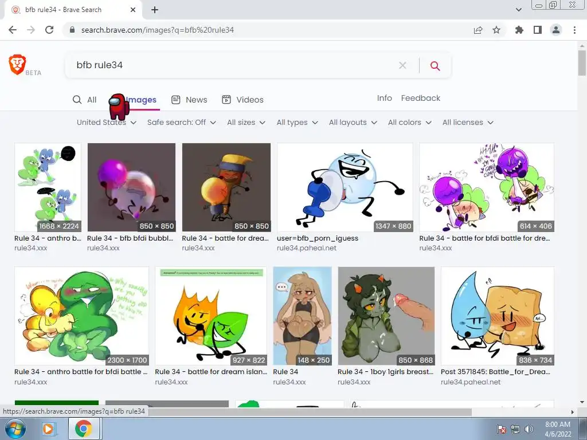Open the All colors filter
This screenshot has height=440, width=587.
point(409,123)
